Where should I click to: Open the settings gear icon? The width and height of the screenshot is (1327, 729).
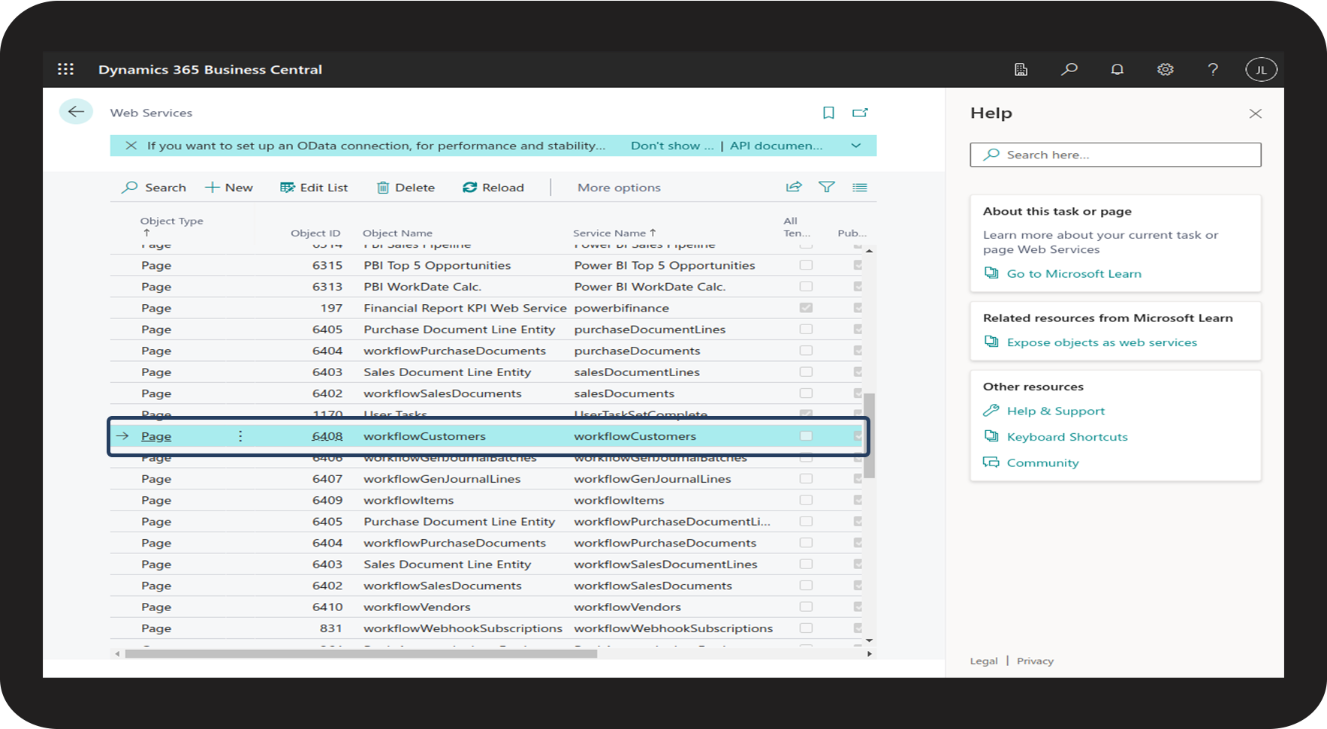click(x=1165, y=69)
